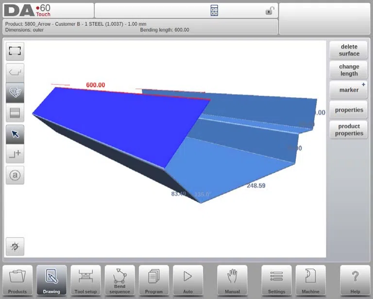Open the Tool setup tab
The image size is (373, 299).
tap(85, 281)
